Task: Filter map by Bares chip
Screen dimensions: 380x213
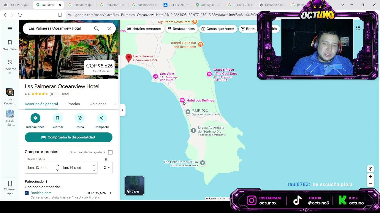Action: (248, 29)
